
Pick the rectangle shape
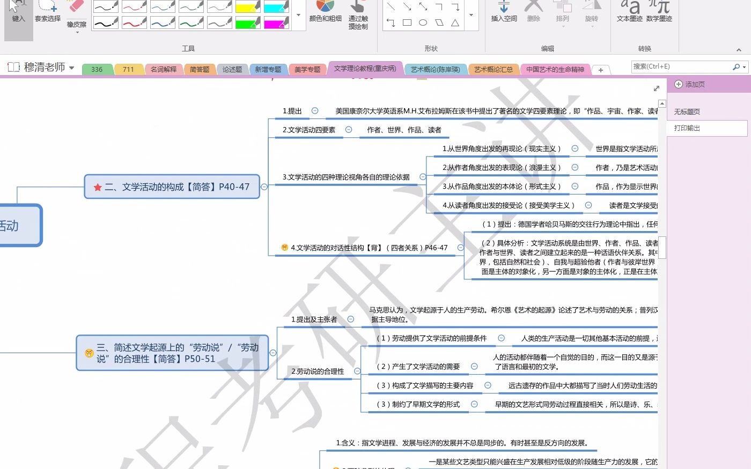point(407,23)
